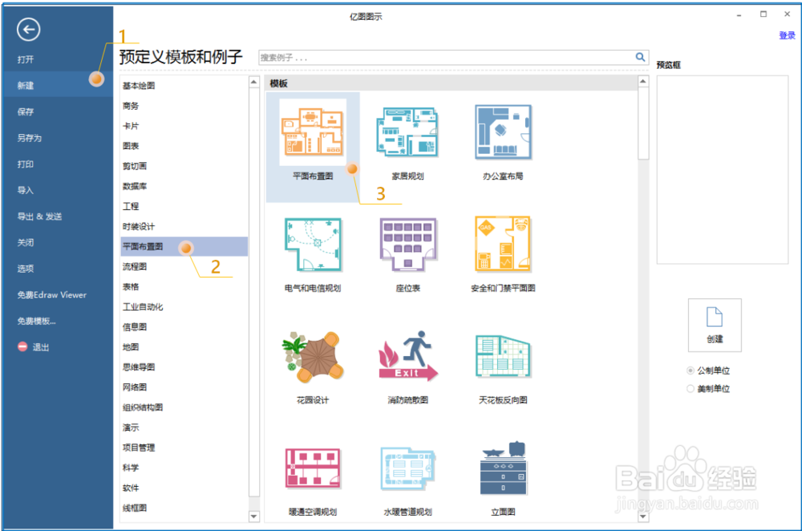The width and height of the screenshot is (802, 531).
Task: Select the 工业自动化 category
Action: (143, 306)
